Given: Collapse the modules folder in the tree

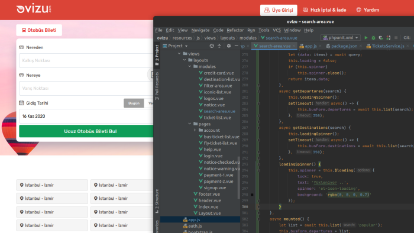Looking at the screenshot, I should pos(190,66).
